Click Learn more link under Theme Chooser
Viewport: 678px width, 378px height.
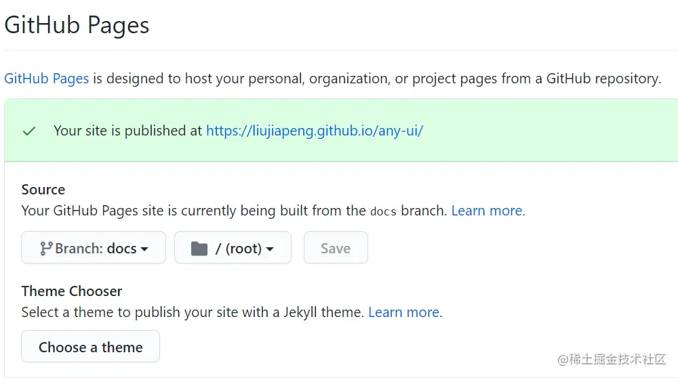[x=403, y=312]
